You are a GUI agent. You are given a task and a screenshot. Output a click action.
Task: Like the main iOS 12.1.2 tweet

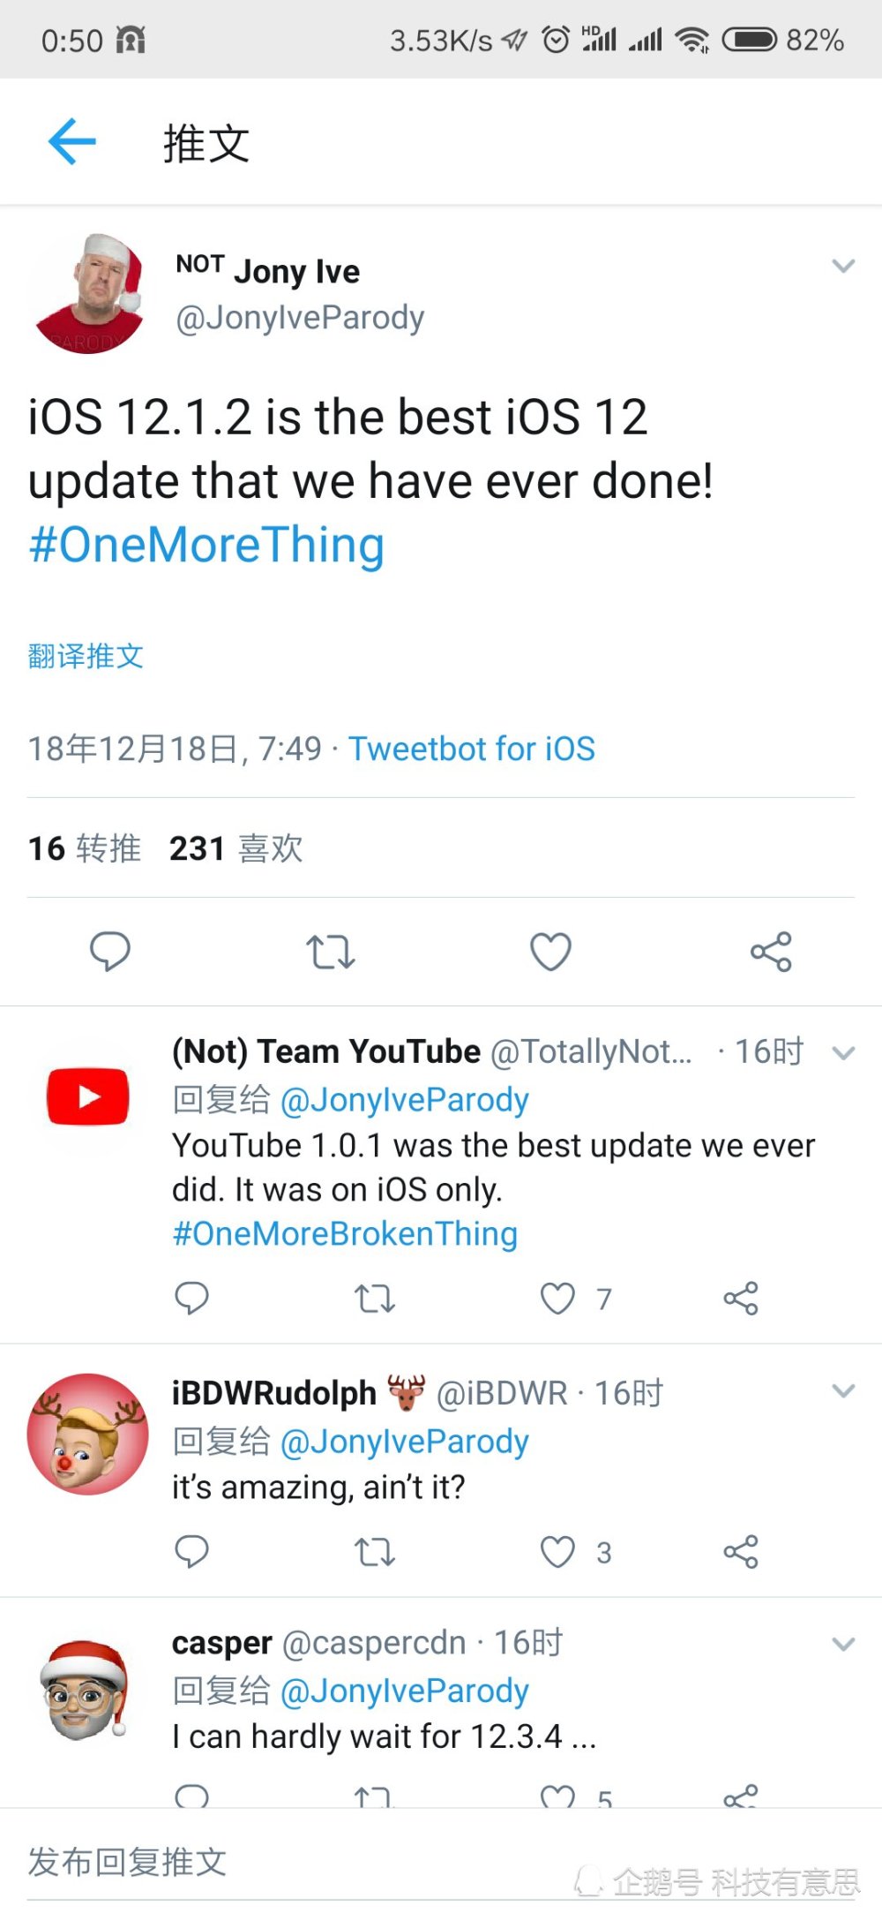point(550,952)
